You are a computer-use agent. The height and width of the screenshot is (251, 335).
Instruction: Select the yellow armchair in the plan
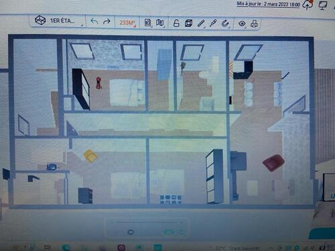[x=90, y=155]
